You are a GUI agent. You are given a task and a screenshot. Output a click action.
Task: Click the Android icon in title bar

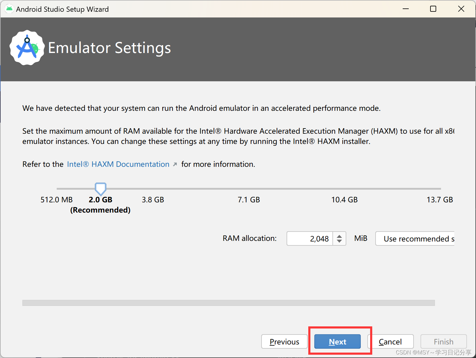9,9
